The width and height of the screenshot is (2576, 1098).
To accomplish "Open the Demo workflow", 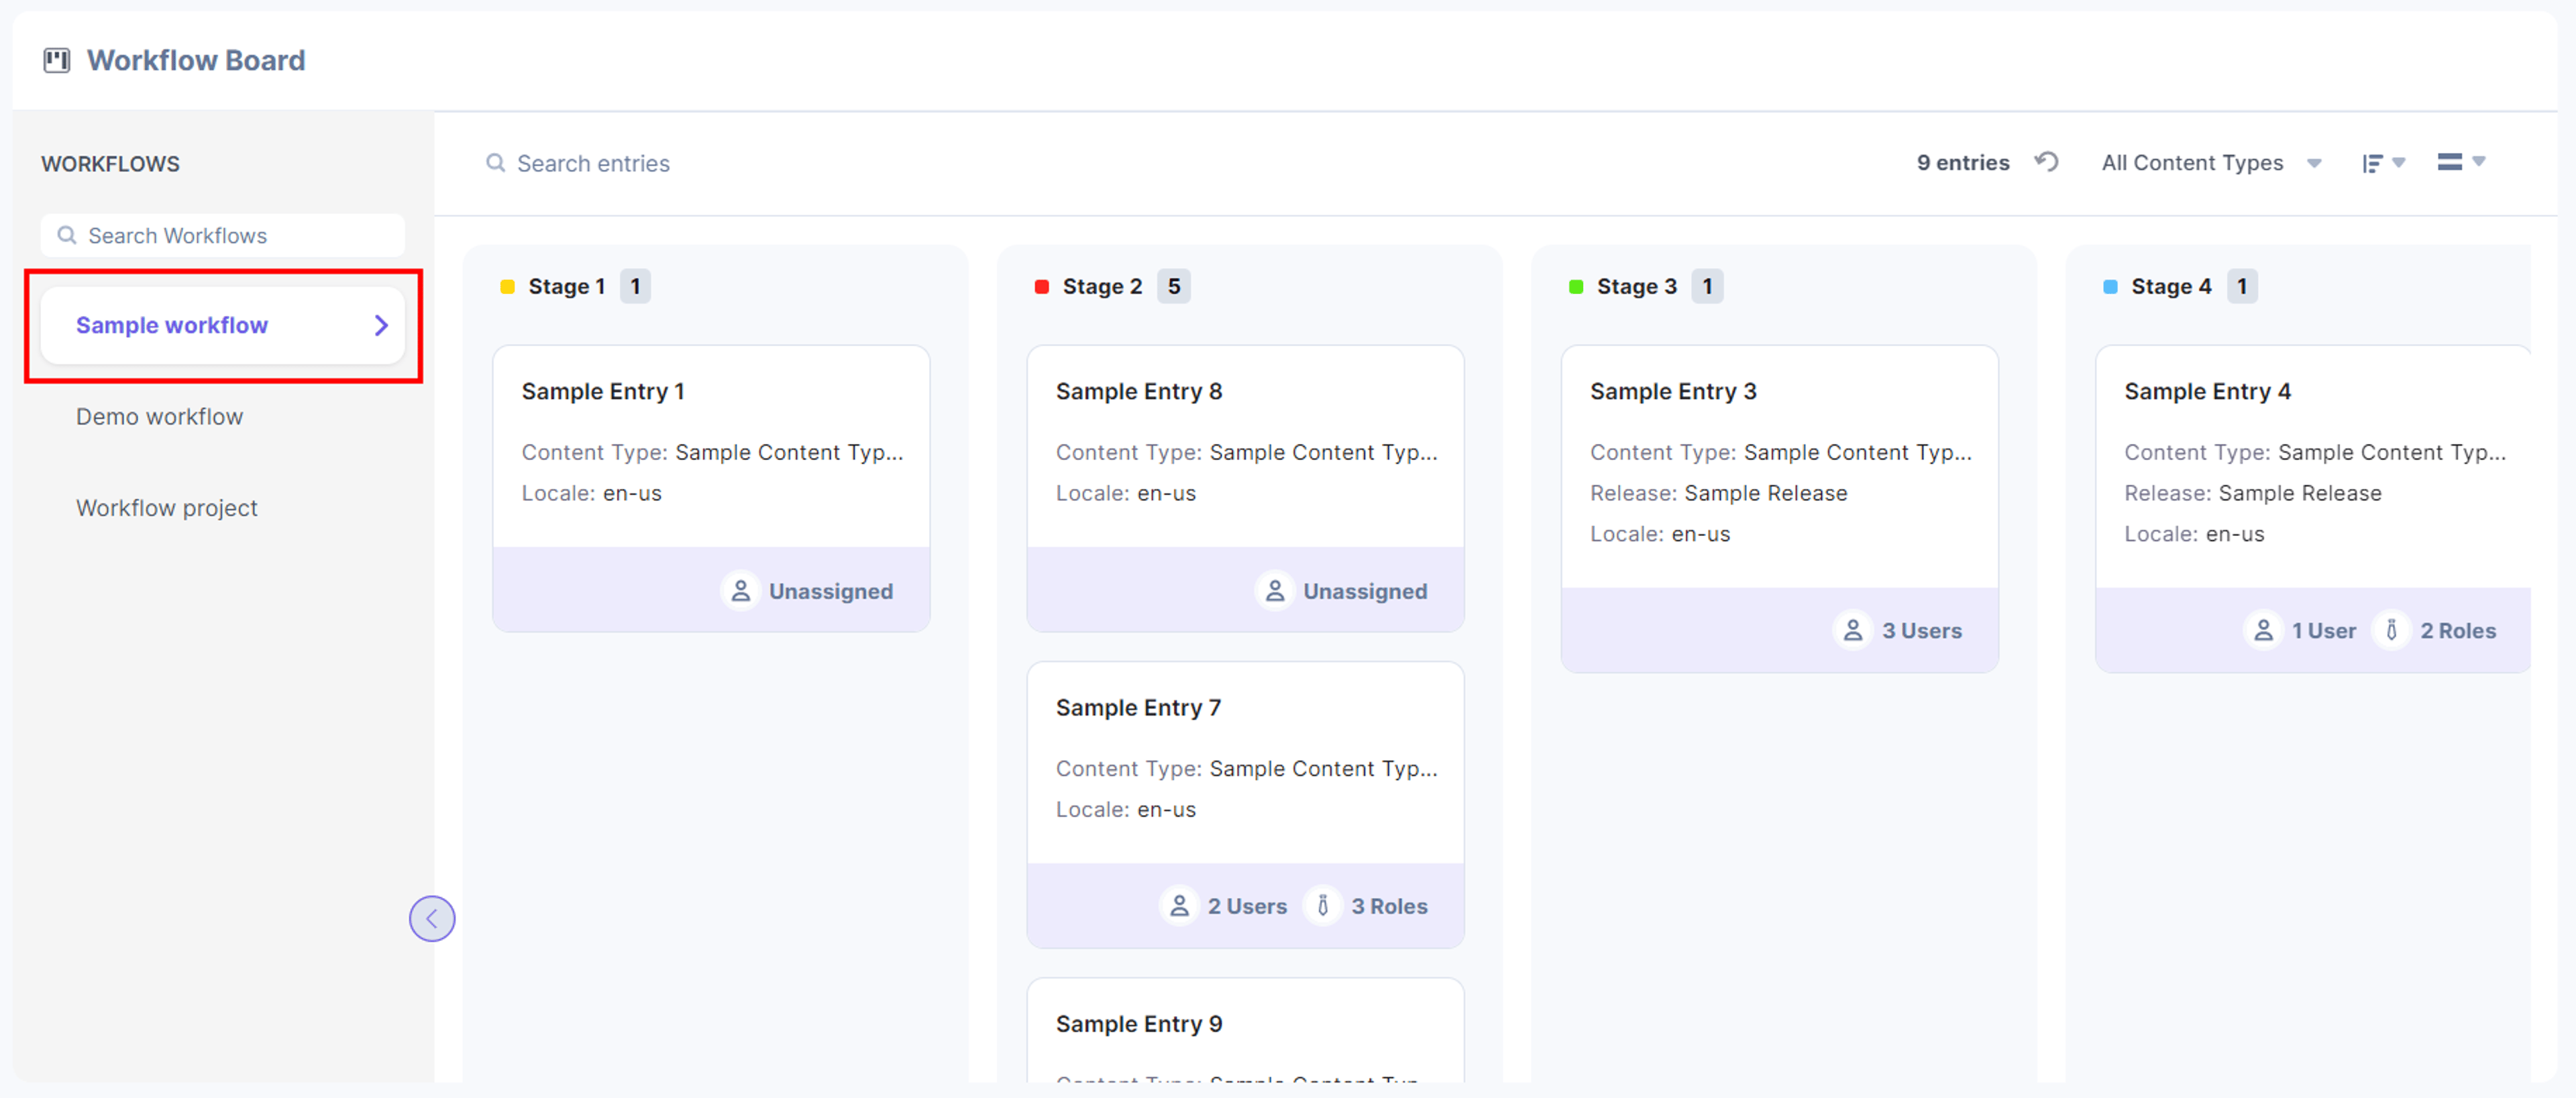I will tap(159, 417).
